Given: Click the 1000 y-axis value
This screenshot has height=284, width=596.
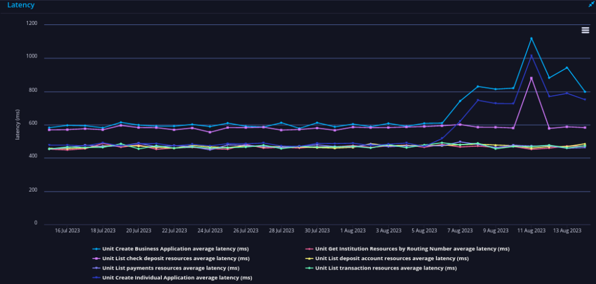Looking at the screenshot, I should pos(32,57).
